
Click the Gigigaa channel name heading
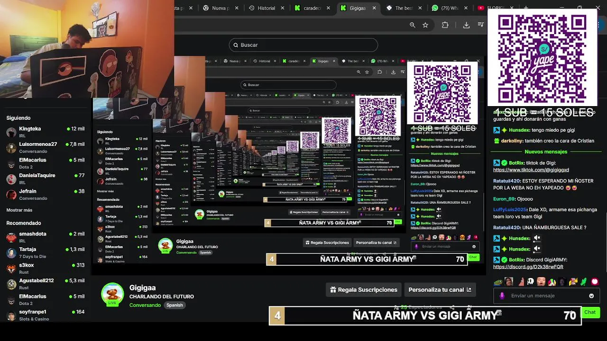coord(142,288)
